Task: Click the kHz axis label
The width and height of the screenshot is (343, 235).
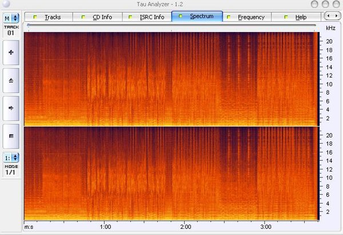Action: [x=330, y=28]
